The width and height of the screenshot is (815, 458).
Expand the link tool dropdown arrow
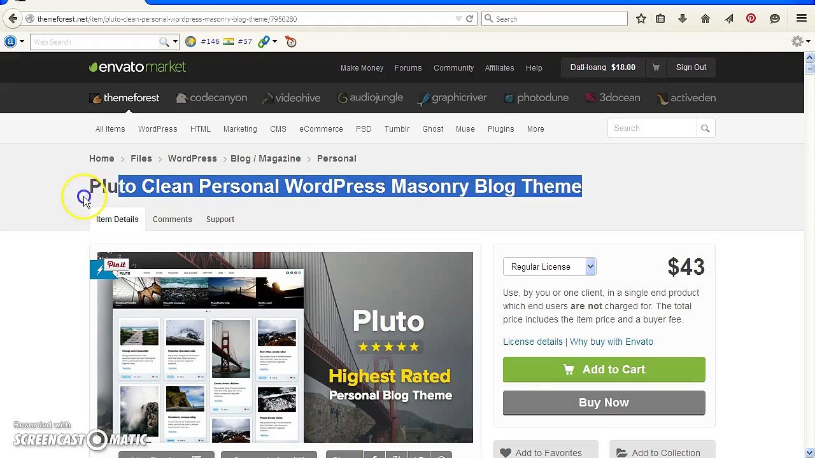point(274,42)
